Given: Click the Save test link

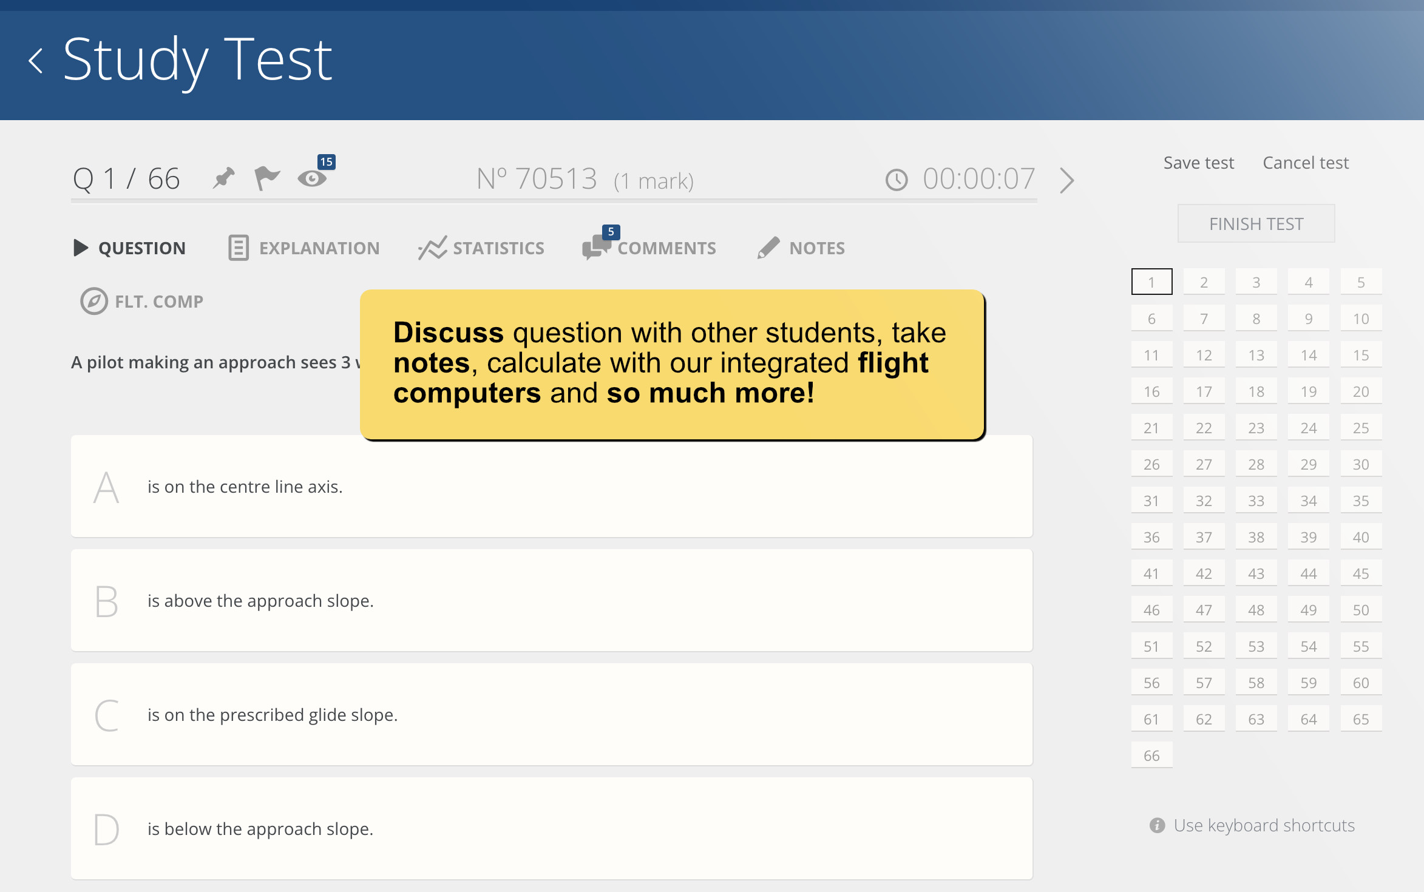Looking at the screenshot, I should [1198, 163].
